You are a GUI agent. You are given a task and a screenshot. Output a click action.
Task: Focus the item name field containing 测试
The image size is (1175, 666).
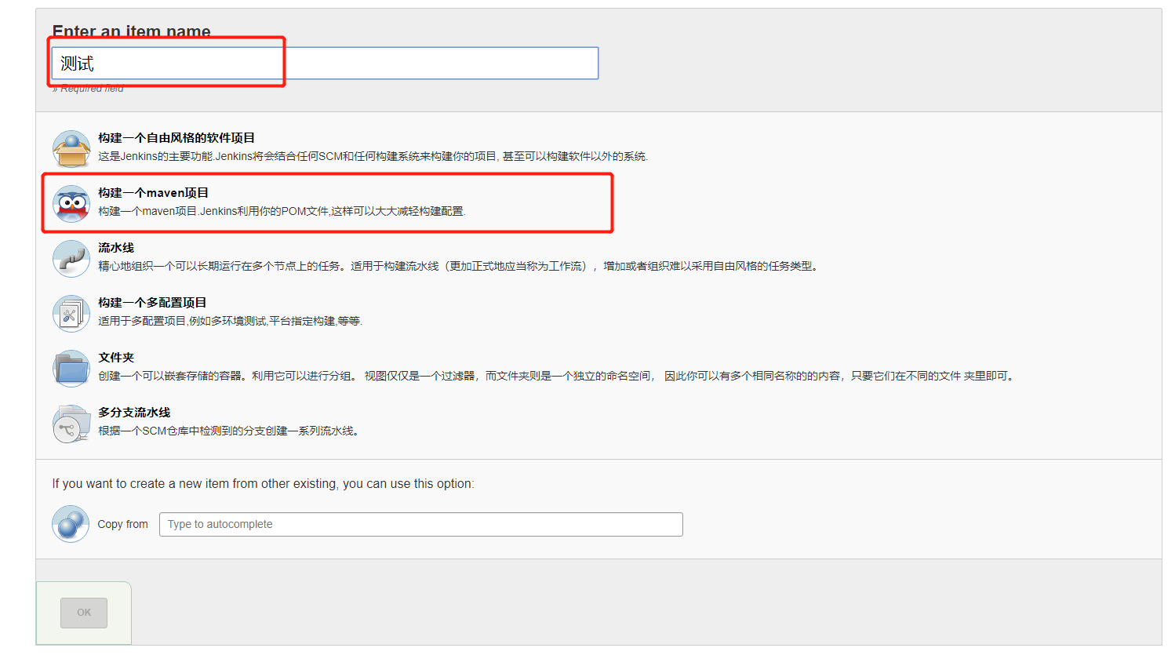click(325, 64)
